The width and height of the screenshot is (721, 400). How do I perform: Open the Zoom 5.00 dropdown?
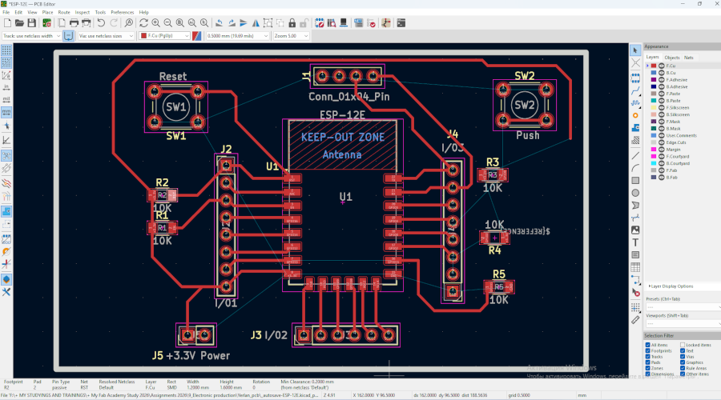(291, 36)
